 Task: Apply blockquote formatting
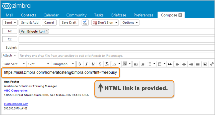coord(170,64)
